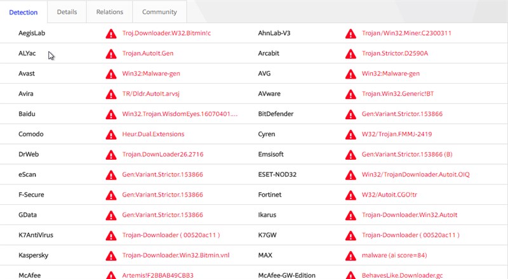The image size is (508, 279).
Task: Open the Relations tab
Action: (x=110, y=12)
